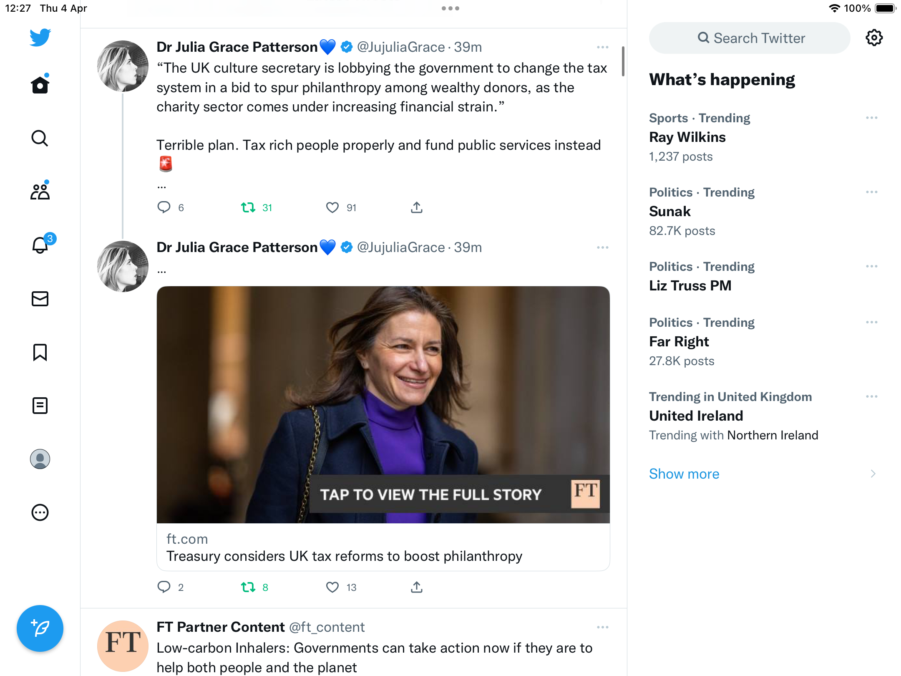Open more options on first Julia Patterson tweet
This screenshot has width=901, height=676.
[x=603, y=47]
